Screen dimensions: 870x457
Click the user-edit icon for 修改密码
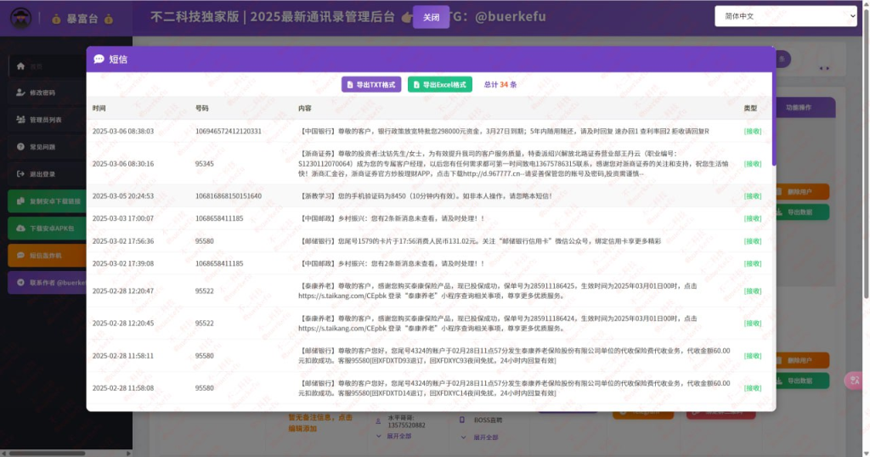pos(20,93)
